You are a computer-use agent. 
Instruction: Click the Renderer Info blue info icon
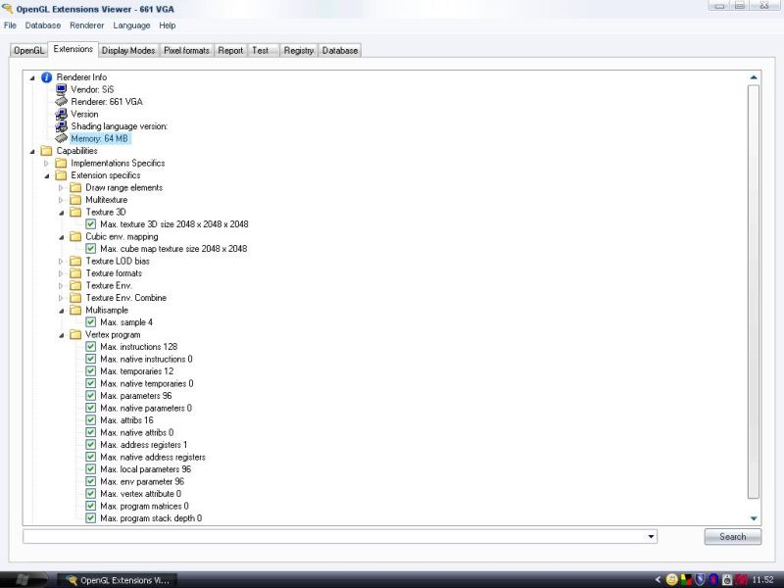pyautogui.click(x=46, y=77)
